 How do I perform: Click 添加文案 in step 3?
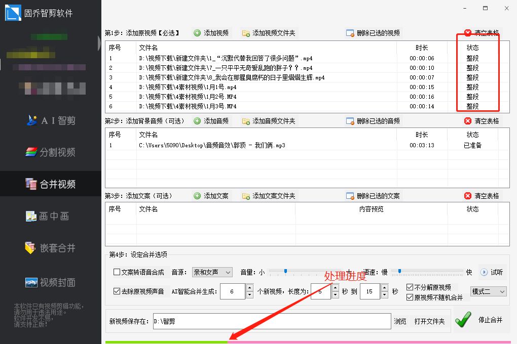pos(211,196)
